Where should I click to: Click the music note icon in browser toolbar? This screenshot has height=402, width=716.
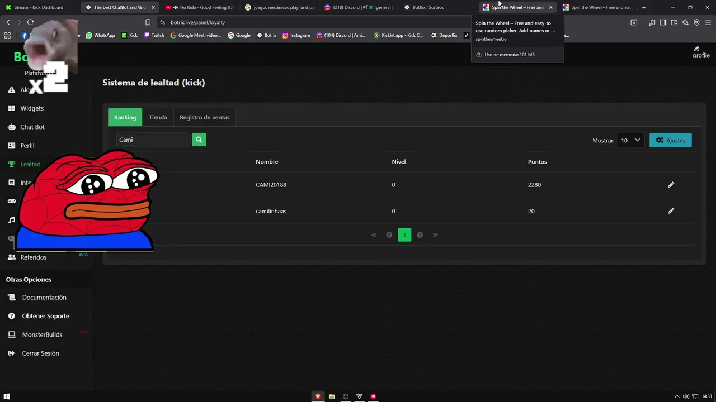[x=652, y=22]
